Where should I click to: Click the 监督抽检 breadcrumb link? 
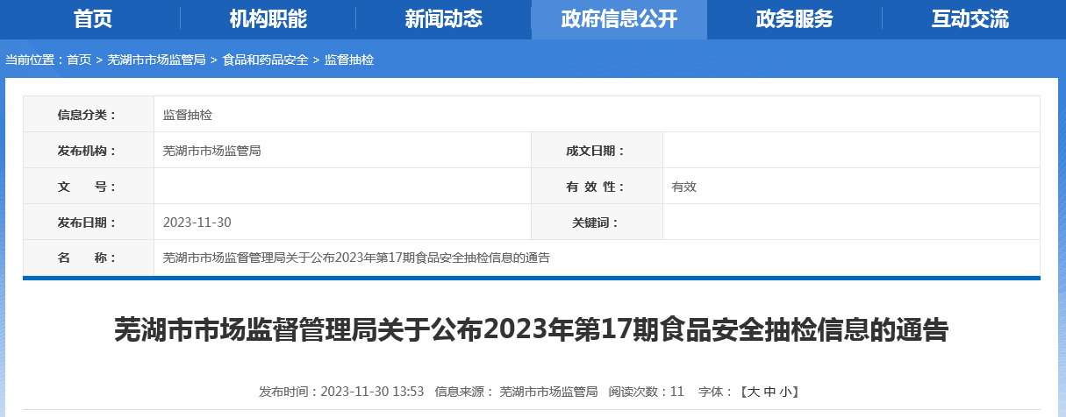pyautogui.click(x=349, y=60)
